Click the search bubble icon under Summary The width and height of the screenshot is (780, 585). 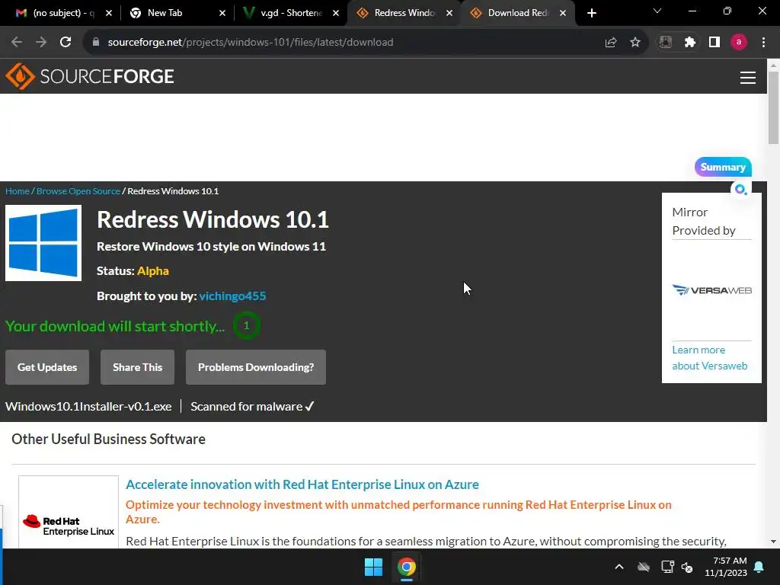point(740,190)
